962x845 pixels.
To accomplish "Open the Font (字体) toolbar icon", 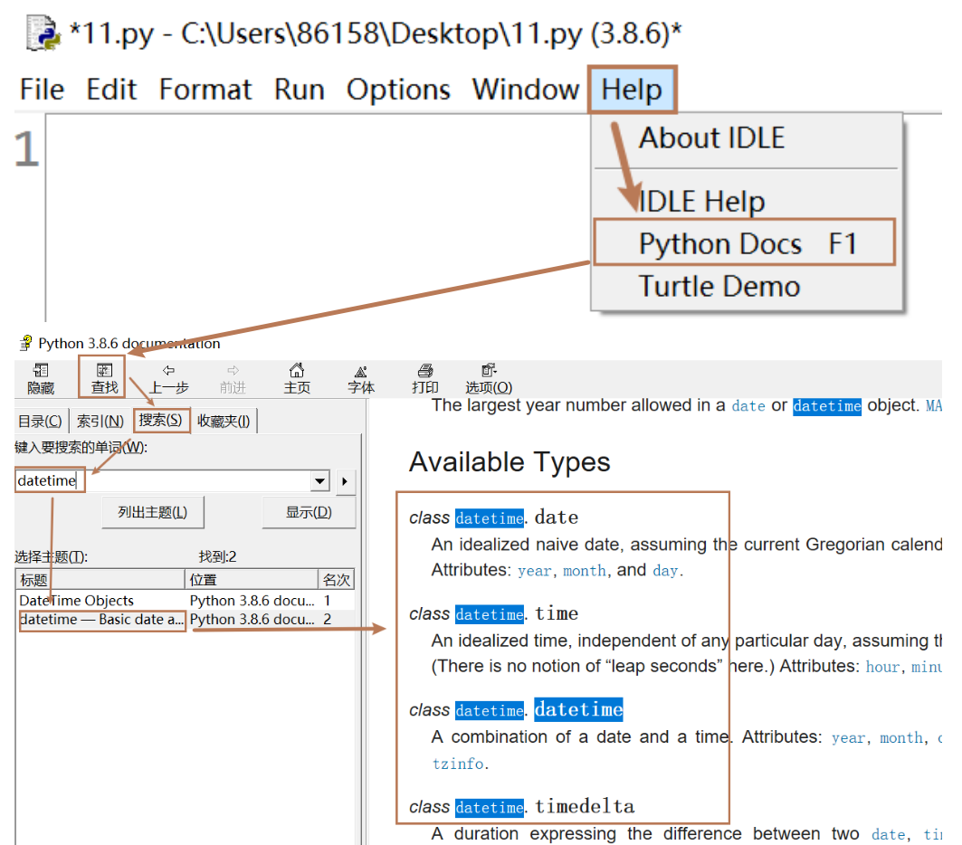I will click(x=361, y=378).
